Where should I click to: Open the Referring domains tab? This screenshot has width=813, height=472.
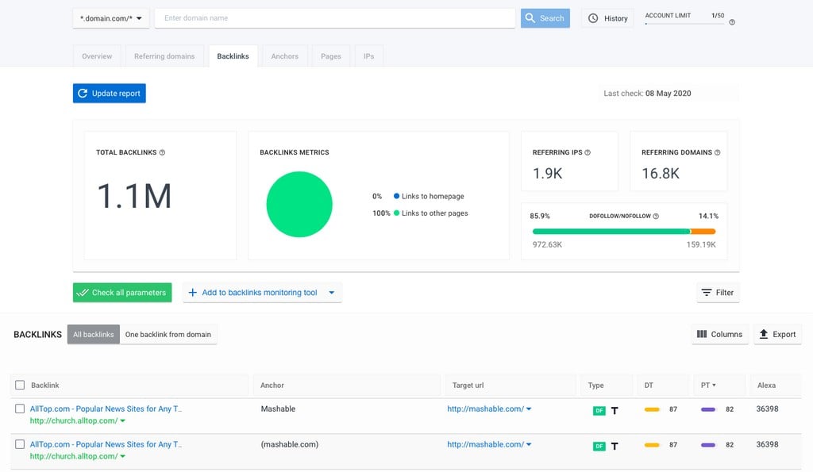tap(164, 56)
